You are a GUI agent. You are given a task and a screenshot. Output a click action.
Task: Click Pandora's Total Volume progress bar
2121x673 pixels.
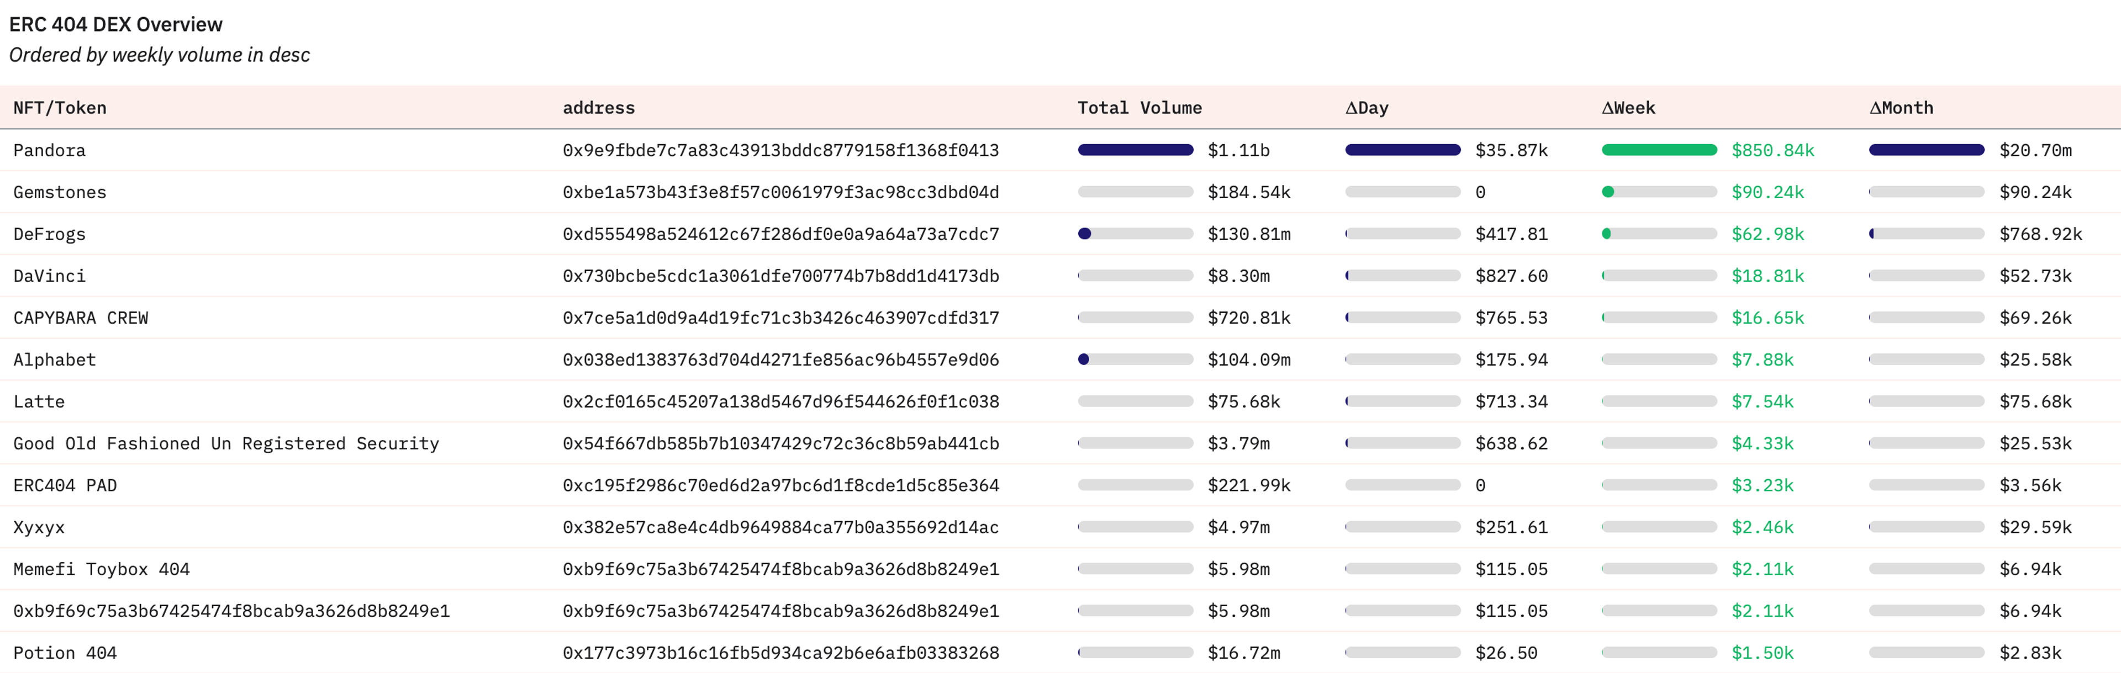click(x=1136, y=150)
